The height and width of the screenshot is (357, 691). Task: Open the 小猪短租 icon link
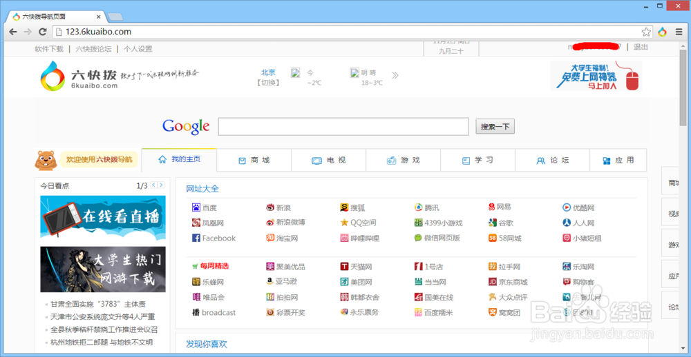pos(567,238)
